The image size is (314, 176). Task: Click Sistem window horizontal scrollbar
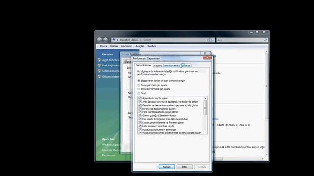point(217,159)
